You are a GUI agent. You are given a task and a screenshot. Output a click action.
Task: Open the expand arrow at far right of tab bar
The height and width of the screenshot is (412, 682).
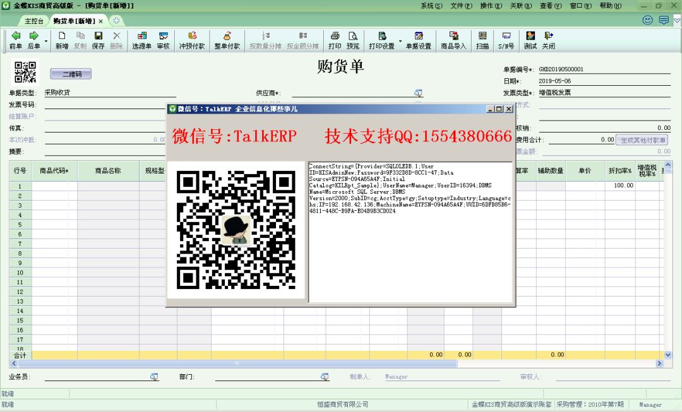tap(677, 20)
